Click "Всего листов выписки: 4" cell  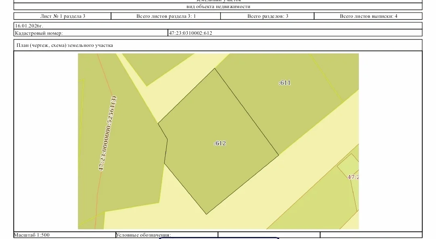tap(369, 16)
